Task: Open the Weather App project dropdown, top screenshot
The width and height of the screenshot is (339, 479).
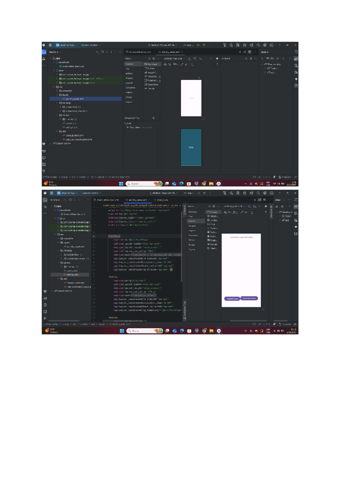Action: click(66, 45)
